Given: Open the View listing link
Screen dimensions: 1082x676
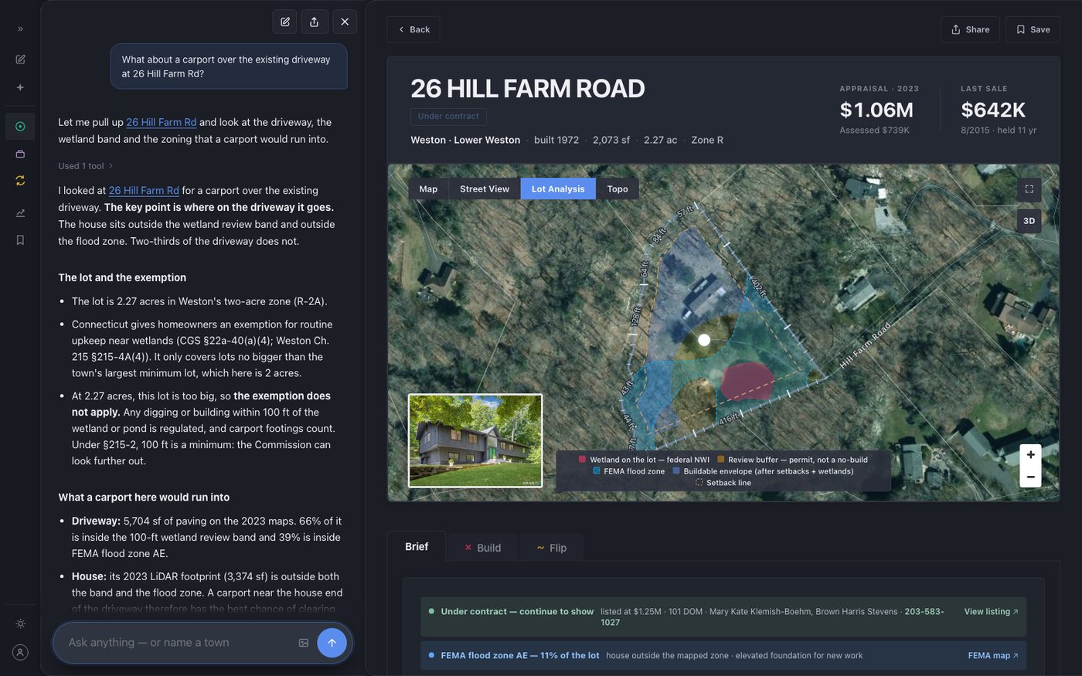Looking at the screenshot, I should (991, 612).
